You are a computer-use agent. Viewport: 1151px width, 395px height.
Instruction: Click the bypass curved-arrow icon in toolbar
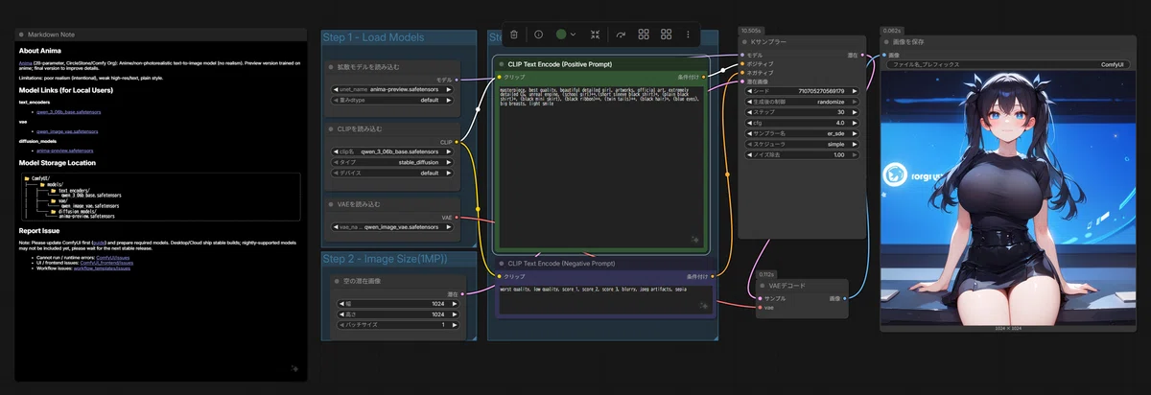(620, 35)
